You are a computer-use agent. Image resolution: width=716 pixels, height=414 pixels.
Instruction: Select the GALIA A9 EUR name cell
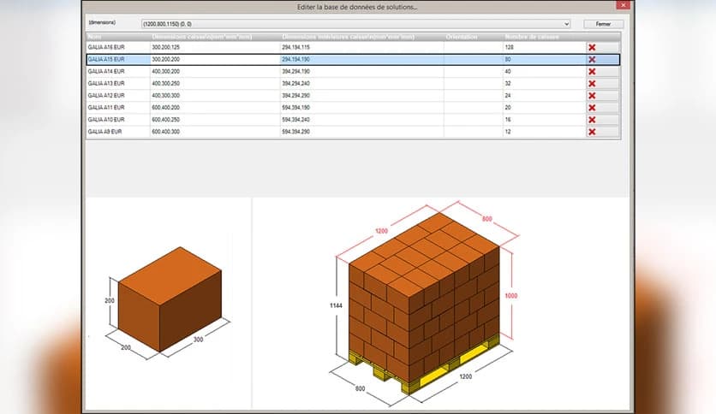(x=118, y=132)
